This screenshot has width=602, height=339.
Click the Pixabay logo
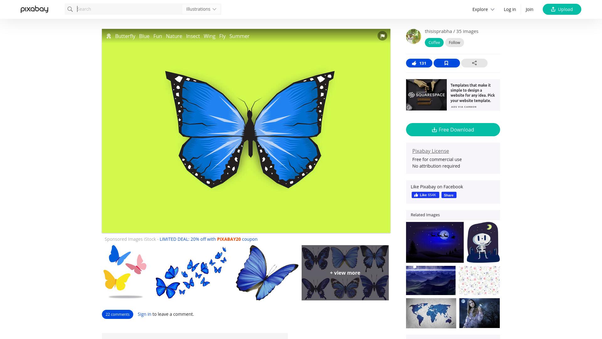point(34,9)
